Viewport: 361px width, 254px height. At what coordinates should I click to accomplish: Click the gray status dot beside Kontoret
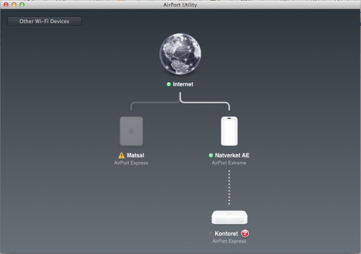coord(210,234)
